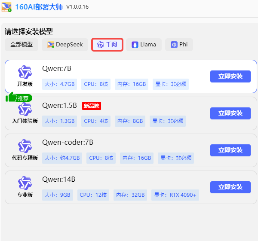Image resolution: width=258 pixels, height=241 pixels.
Task: Click the 代码专精版 label
Action: 25,158
